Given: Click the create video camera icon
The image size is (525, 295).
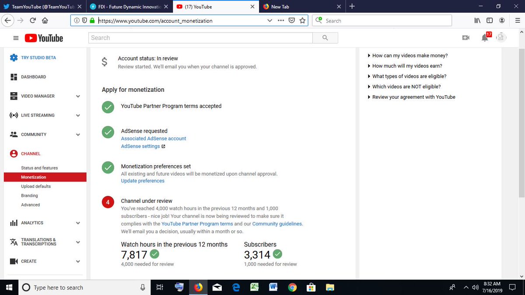Looking at the screenshot, I should coord(465,38).
